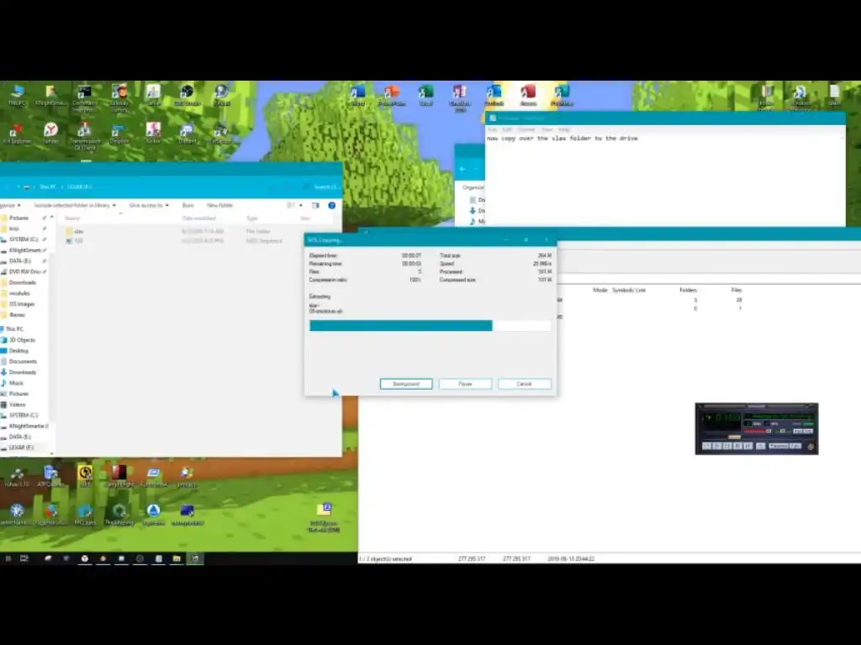Open the yellow-square desktop icon beside the ATF Cleaner icon
The width and height of the screenshot is (861, 645).
[x=85, y=477]
